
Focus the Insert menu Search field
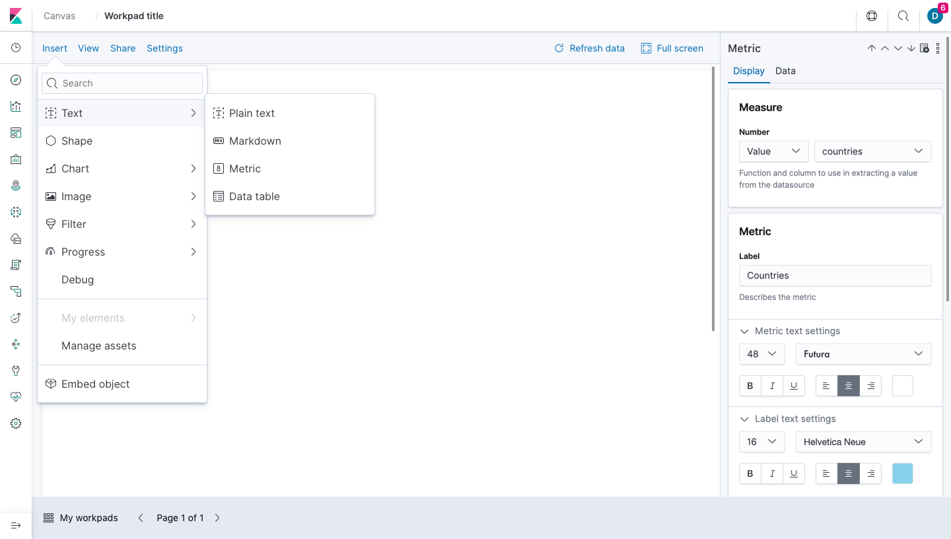tap(122, 83)
